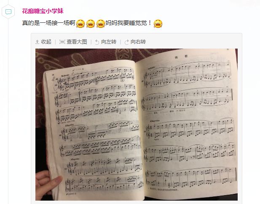Click the collapse arrow icon beside 收起
260x204 pixels.
pos(38,42)
